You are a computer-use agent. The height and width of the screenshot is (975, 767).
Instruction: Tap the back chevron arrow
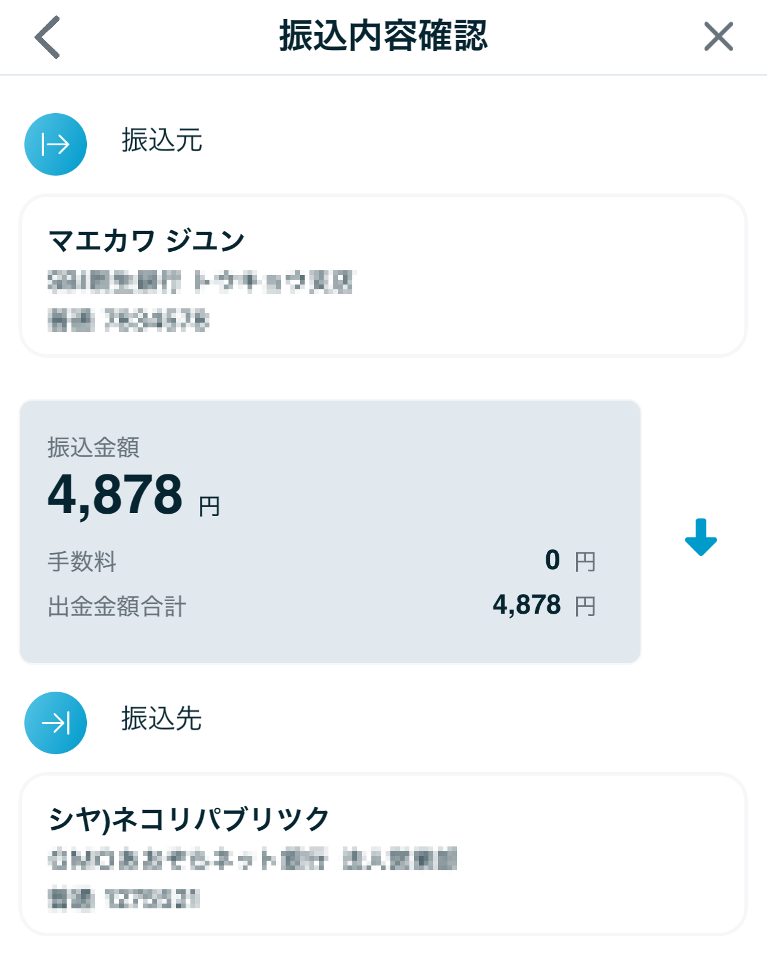click(x=48, y=37)
